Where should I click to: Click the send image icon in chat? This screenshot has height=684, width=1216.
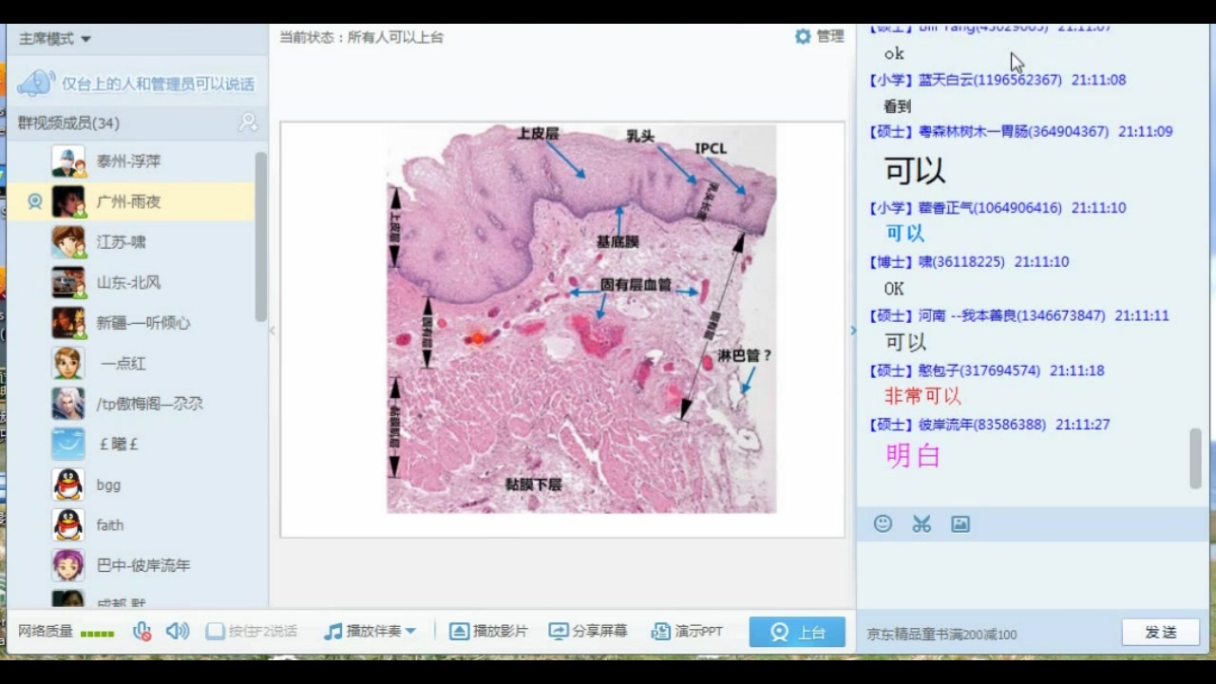pyautogui.click(x=960, y=523)
